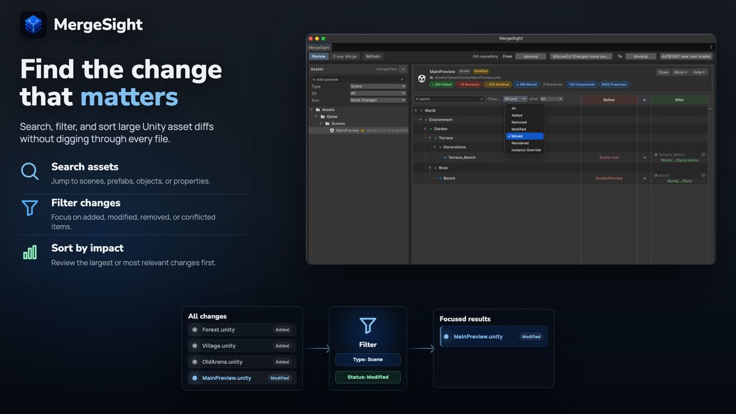Click the arrow in Bench row

pos(644,178)
